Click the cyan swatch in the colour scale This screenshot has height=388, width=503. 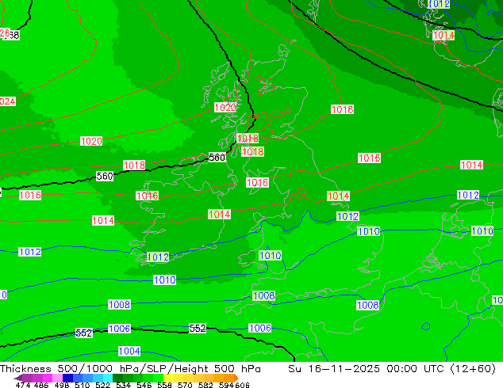coord(108,378)
